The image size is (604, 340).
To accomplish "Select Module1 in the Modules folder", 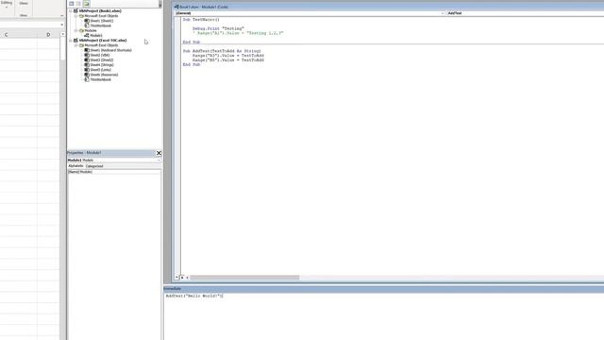I will (x=96, y=36).
